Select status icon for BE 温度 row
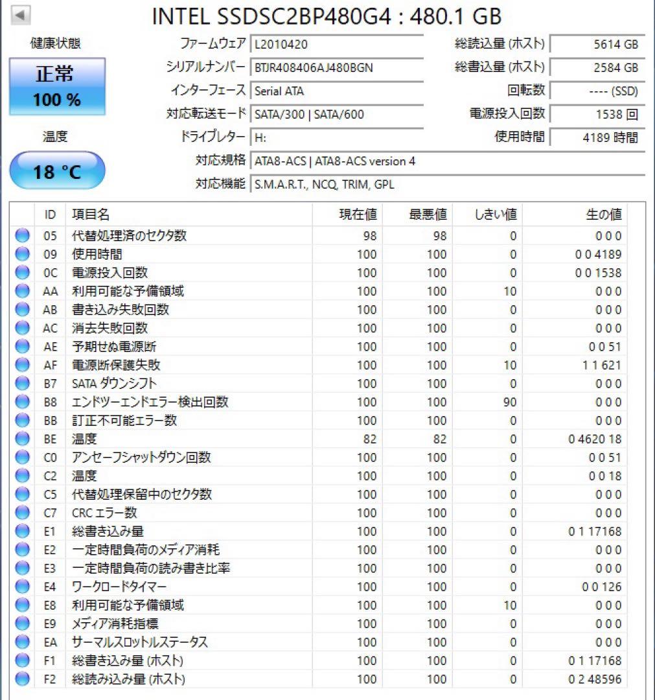This screenshot has height=700, width=655. tap(22, 439)
